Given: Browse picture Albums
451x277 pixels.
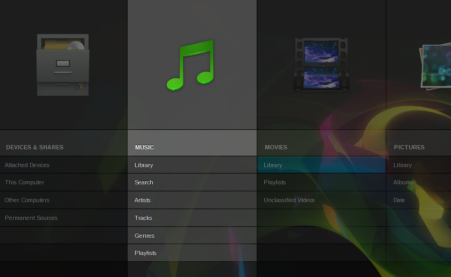Looking at the screenshot, I should point(419,182).
